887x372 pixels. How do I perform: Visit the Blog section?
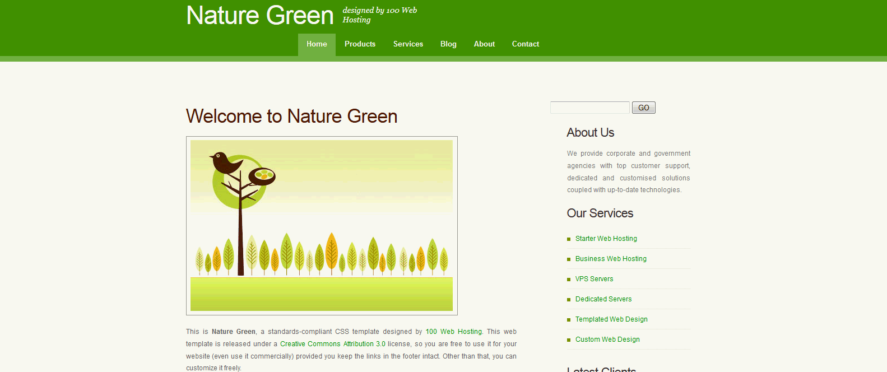[x=448, y=44]
